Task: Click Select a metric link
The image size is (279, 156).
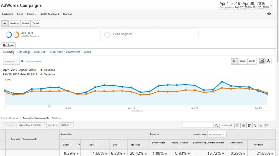Action: point(34,61)
